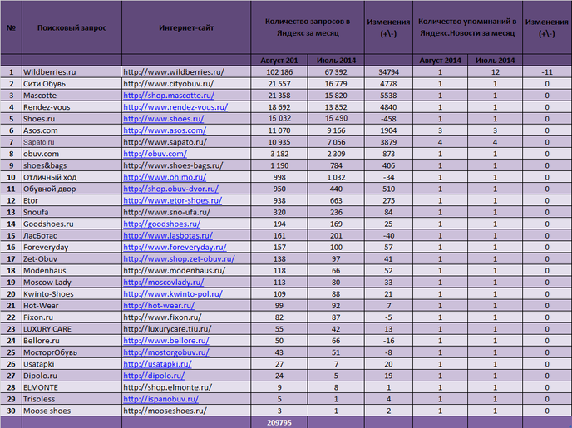Open the www.shop.zet-obuv.ru link

(179, 258)
